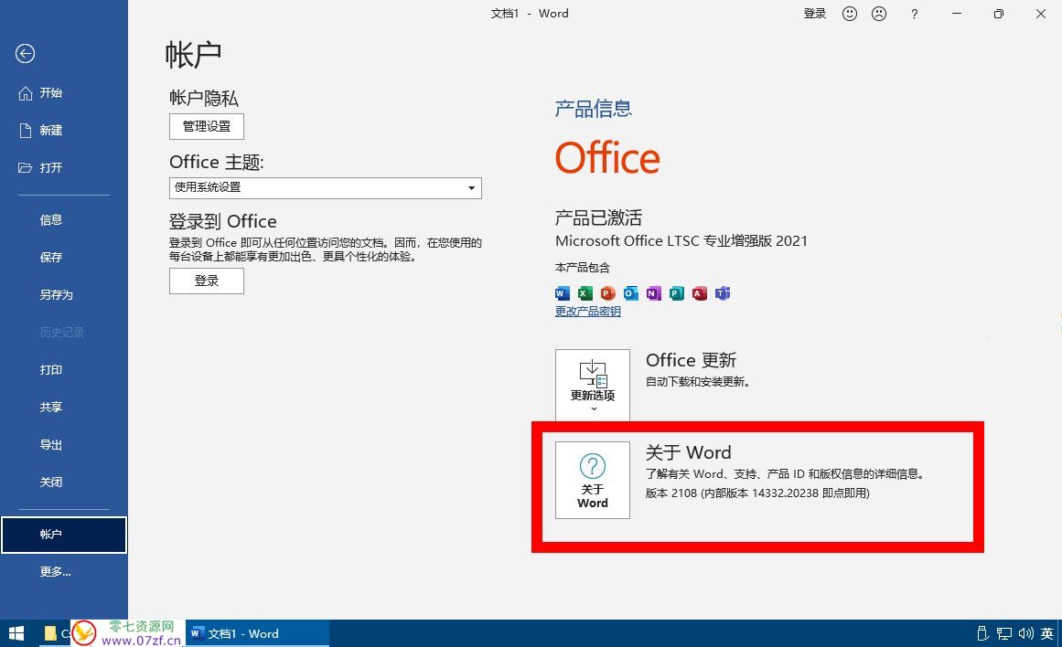This screenshot has width=1062, height=647.
Task: Select 新建 in the sidebar menu
Action: (51, 131)
